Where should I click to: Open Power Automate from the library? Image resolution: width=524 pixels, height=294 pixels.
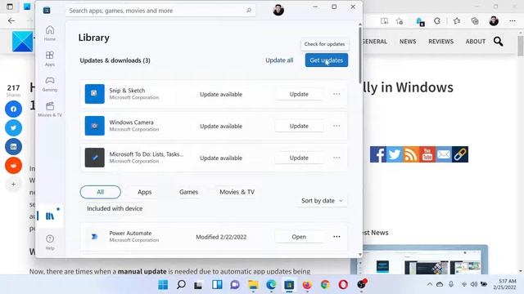coord(299,237)
